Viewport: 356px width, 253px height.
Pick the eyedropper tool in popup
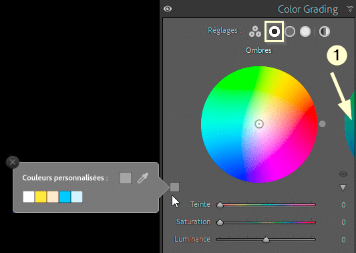[x=143, y=178]
